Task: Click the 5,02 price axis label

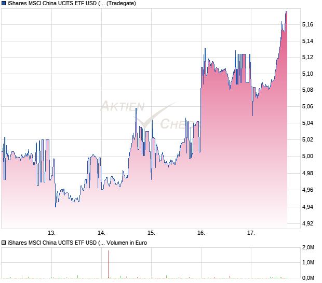Action: 307,139
